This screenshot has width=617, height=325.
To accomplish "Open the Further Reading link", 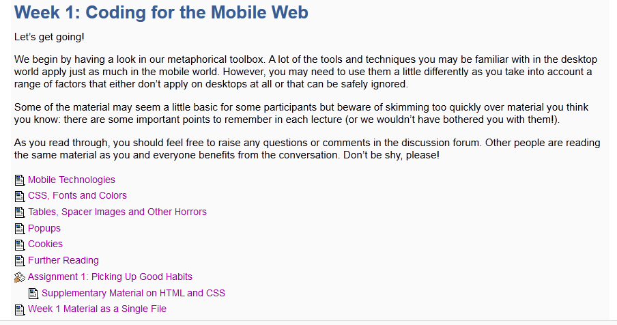I will pyautogui.click(x=63, y=261).
